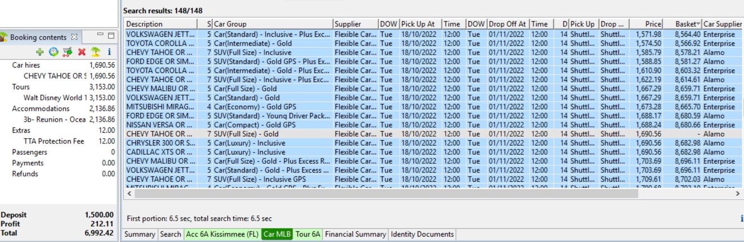This screenshot has width=744, height=242.
Task: Click the blue clock icon in Booking contents toolbar
Action: click(x=54, y=52)
